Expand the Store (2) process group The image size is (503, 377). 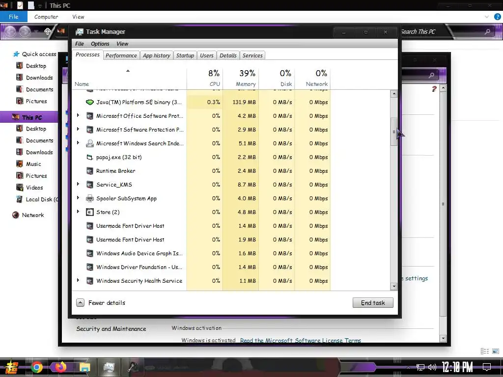(78, 212)
